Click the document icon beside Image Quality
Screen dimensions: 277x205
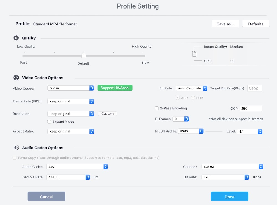194,54
